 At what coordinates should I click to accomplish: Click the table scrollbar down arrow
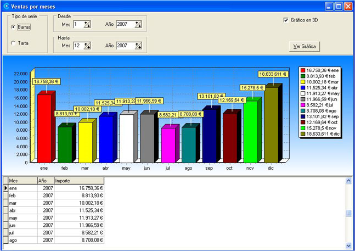click(x=348, y=246)
